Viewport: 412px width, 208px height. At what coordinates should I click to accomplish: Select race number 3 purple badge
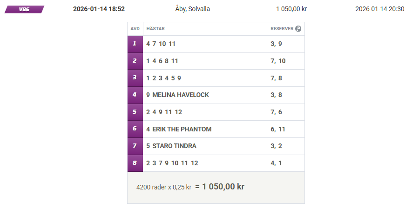pyautogui.click(x=135, y=78)
